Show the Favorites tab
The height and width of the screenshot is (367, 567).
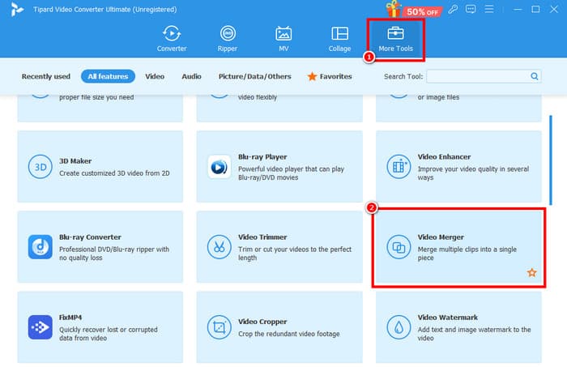pos(330,76)
